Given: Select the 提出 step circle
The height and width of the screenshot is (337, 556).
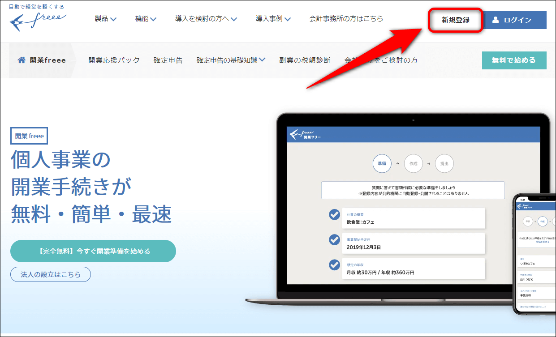Looking at the screenshot, I should pos(444,164).
